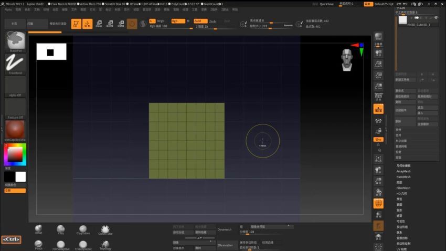Toggle the Rgb color channel button

[178, 21]
